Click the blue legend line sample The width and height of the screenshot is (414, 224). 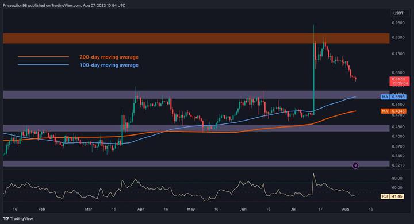coord(43,65)
